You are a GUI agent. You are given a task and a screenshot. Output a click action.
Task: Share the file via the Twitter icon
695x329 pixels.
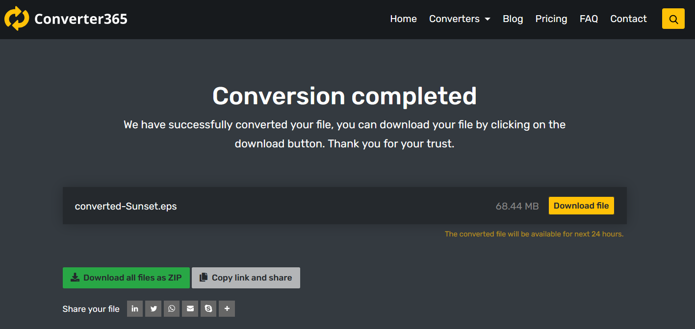154,309
